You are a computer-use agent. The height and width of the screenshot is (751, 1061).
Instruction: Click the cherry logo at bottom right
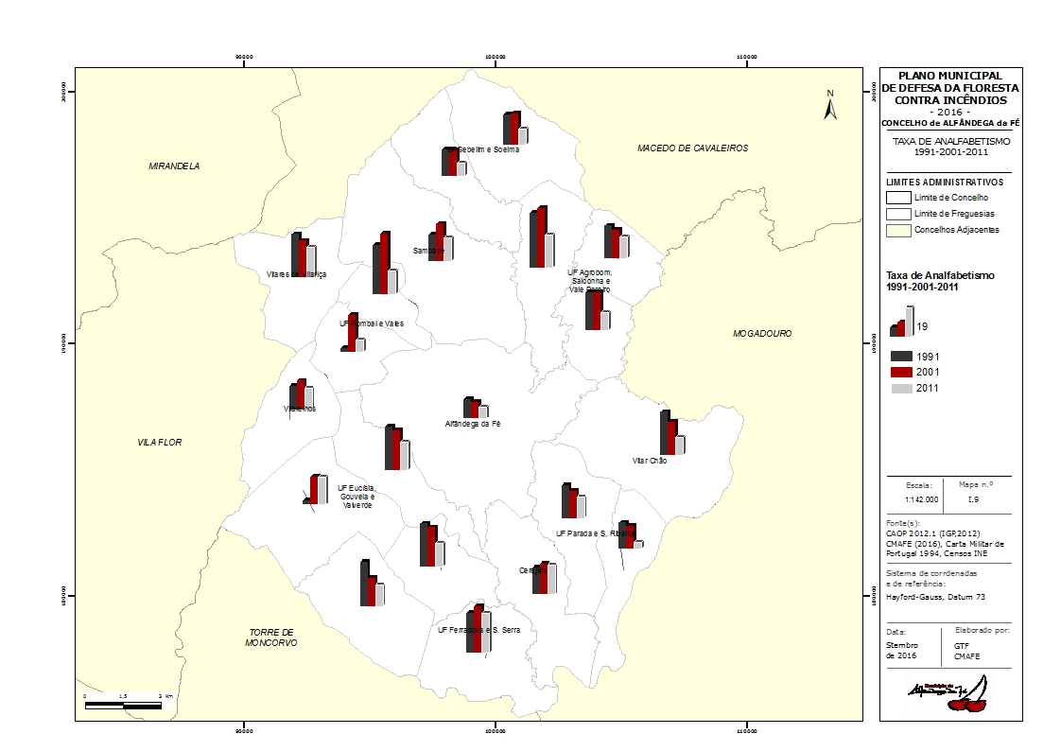[948, 694]
